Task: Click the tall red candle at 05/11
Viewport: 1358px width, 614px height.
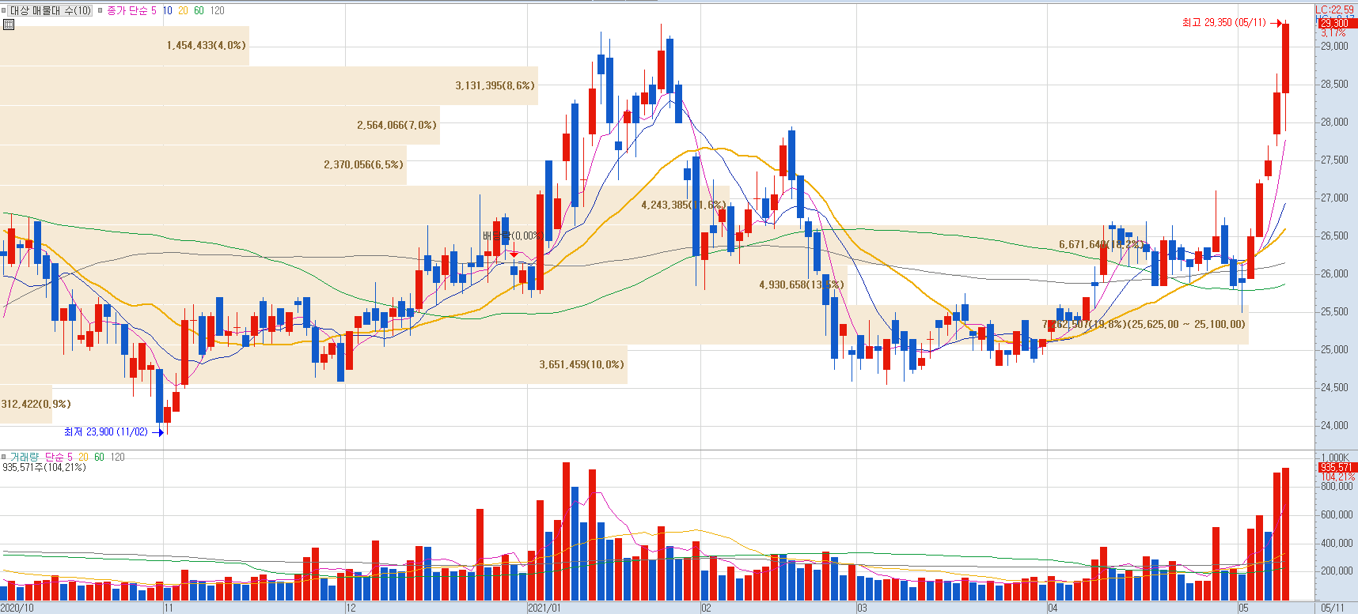Action: point(1286,58)
